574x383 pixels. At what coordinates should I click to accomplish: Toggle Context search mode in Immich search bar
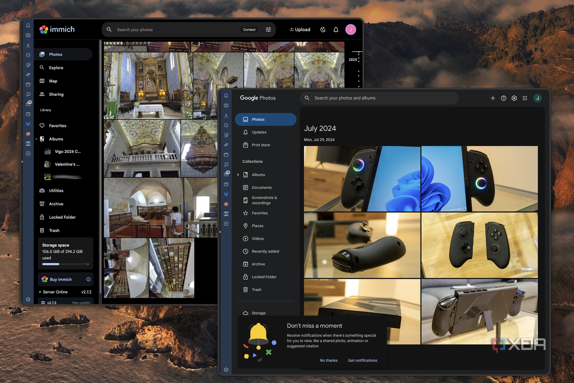point(249,29)
